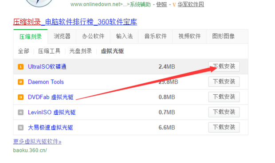275x163 pixels.
Task: Open the UltraISO软碟通 link
Action: click(47, 67)
